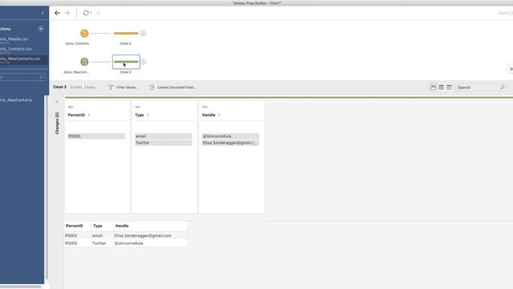Viewport: 513px width, 289px height.
Task: Collapse the Connections pane with the chevron
Action: (42, 13)
